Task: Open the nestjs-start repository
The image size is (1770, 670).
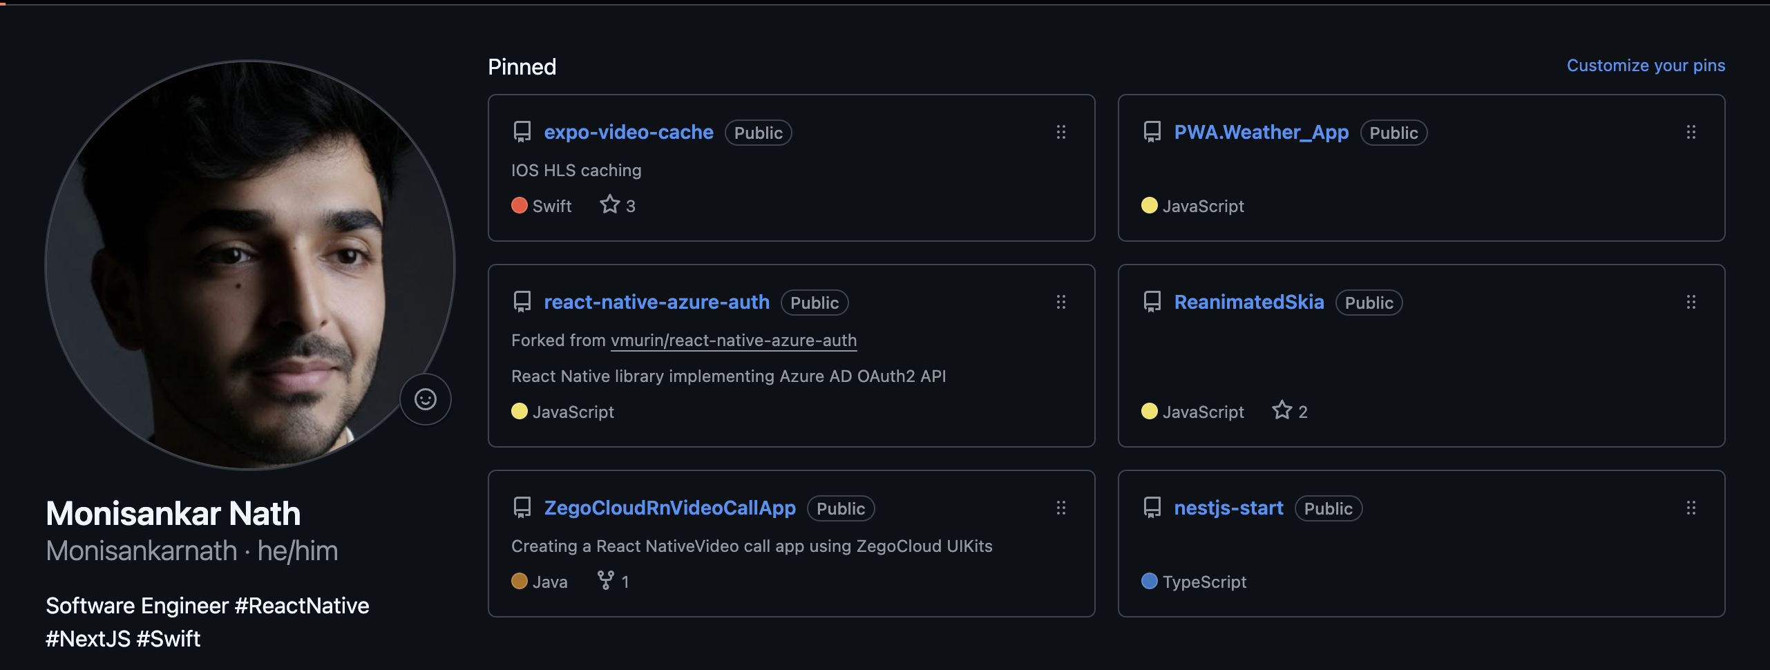Action: [x=1228, y=508]
